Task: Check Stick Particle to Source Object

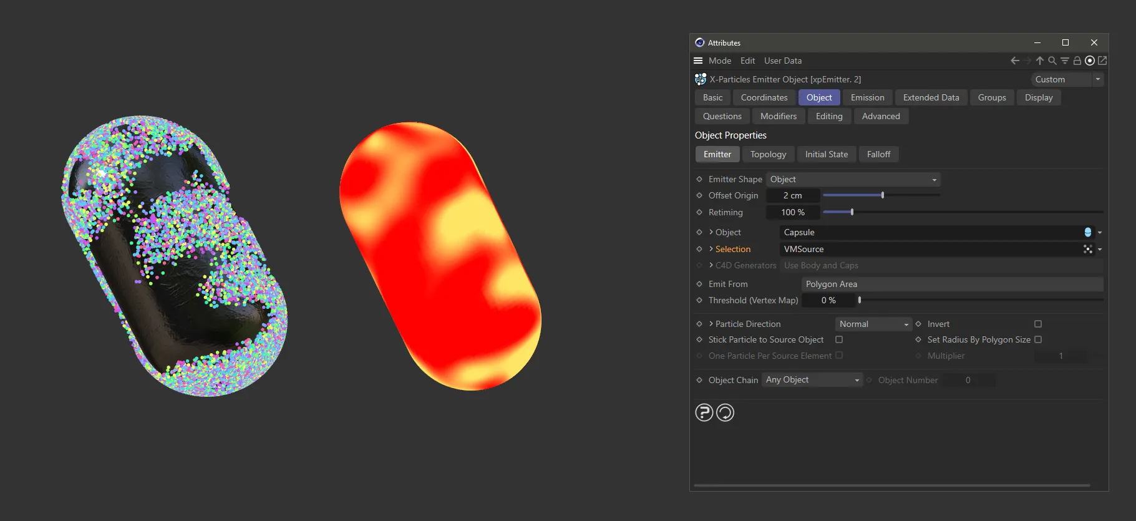Action: click(x=839, y=339)
